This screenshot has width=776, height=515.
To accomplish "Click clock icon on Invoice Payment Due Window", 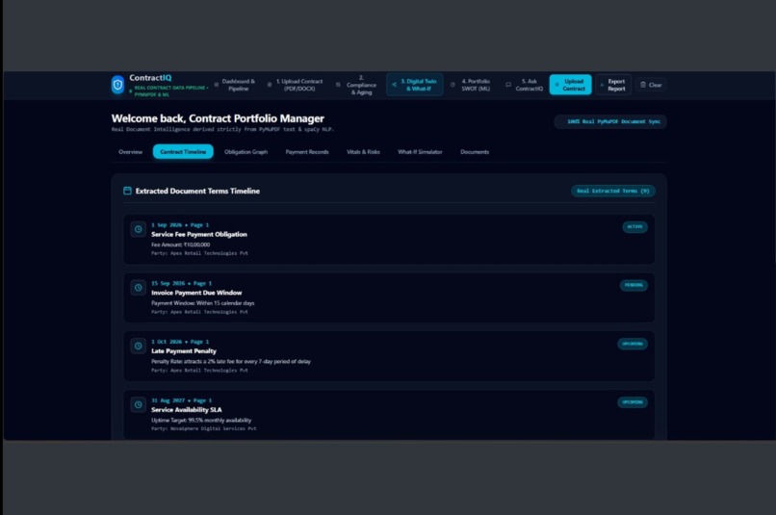I will pos(138,288).
